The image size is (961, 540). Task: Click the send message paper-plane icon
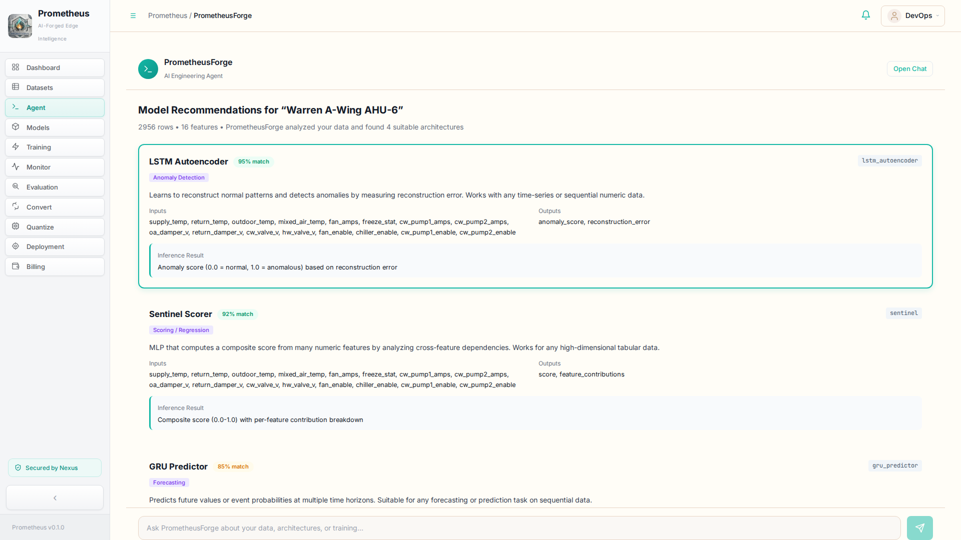919,527
